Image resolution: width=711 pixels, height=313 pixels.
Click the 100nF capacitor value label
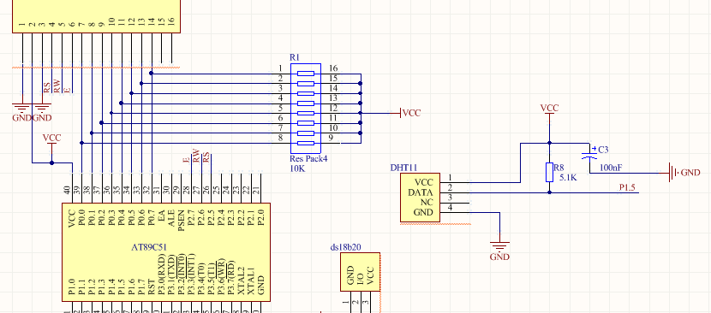611,168
